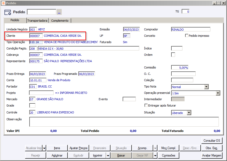Click into the Observação text area
The height and width of the screenshot is (161, 227).
(124, 122)
